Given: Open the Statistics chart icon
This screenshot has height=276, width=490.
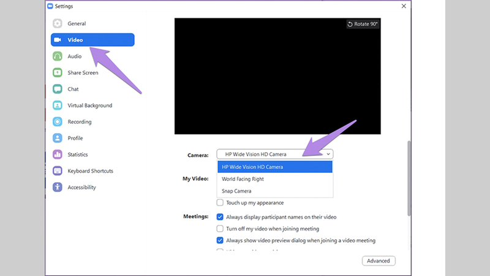Looking at the screenshot, I should 58,155.
